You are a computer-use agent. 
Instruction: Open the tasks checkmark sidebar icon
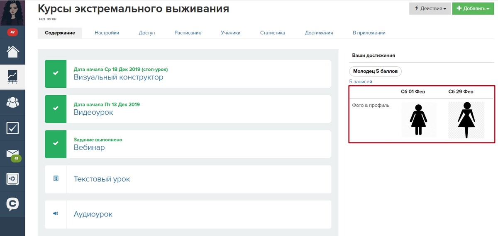point(12,128)
